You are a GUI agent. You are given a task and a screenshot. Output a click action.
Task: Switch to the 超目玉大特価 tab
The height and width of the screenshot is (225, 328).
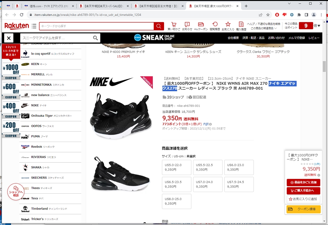159,6
